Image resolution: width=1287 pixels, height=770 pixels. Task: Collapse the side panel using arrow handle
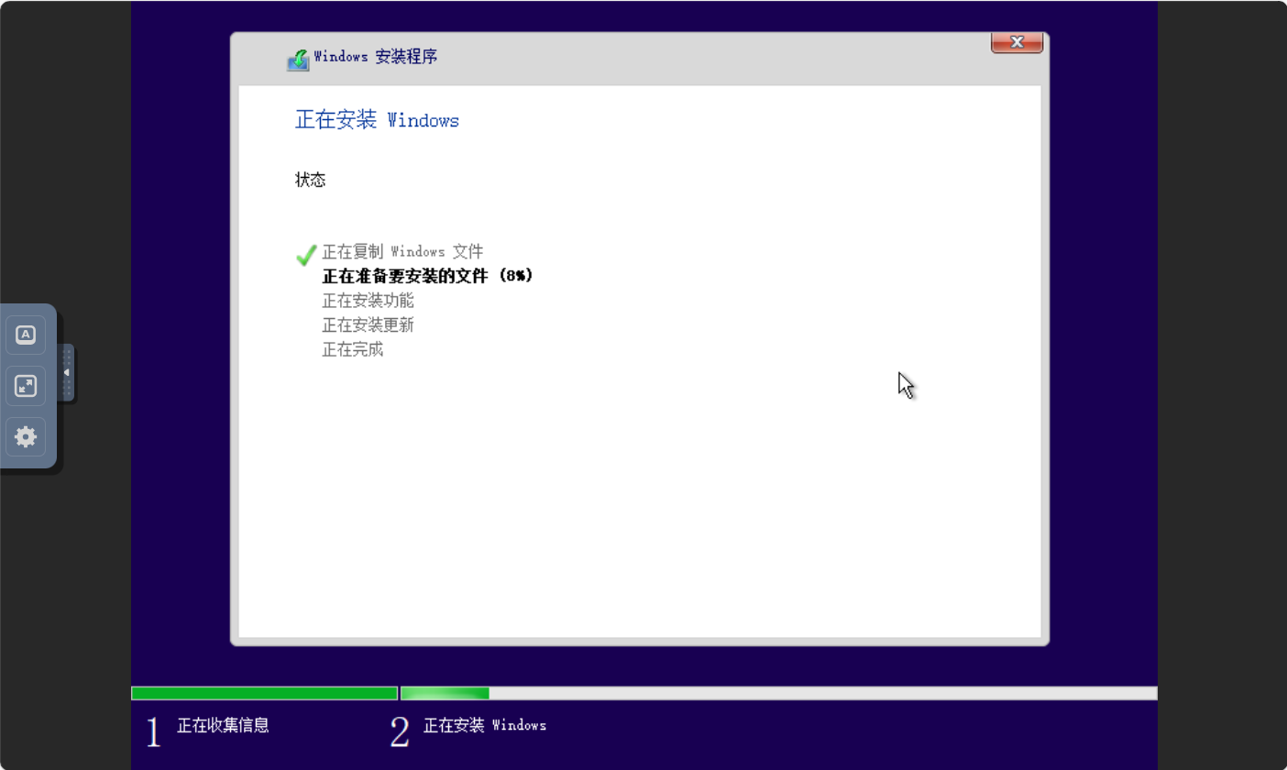[66, 372]
